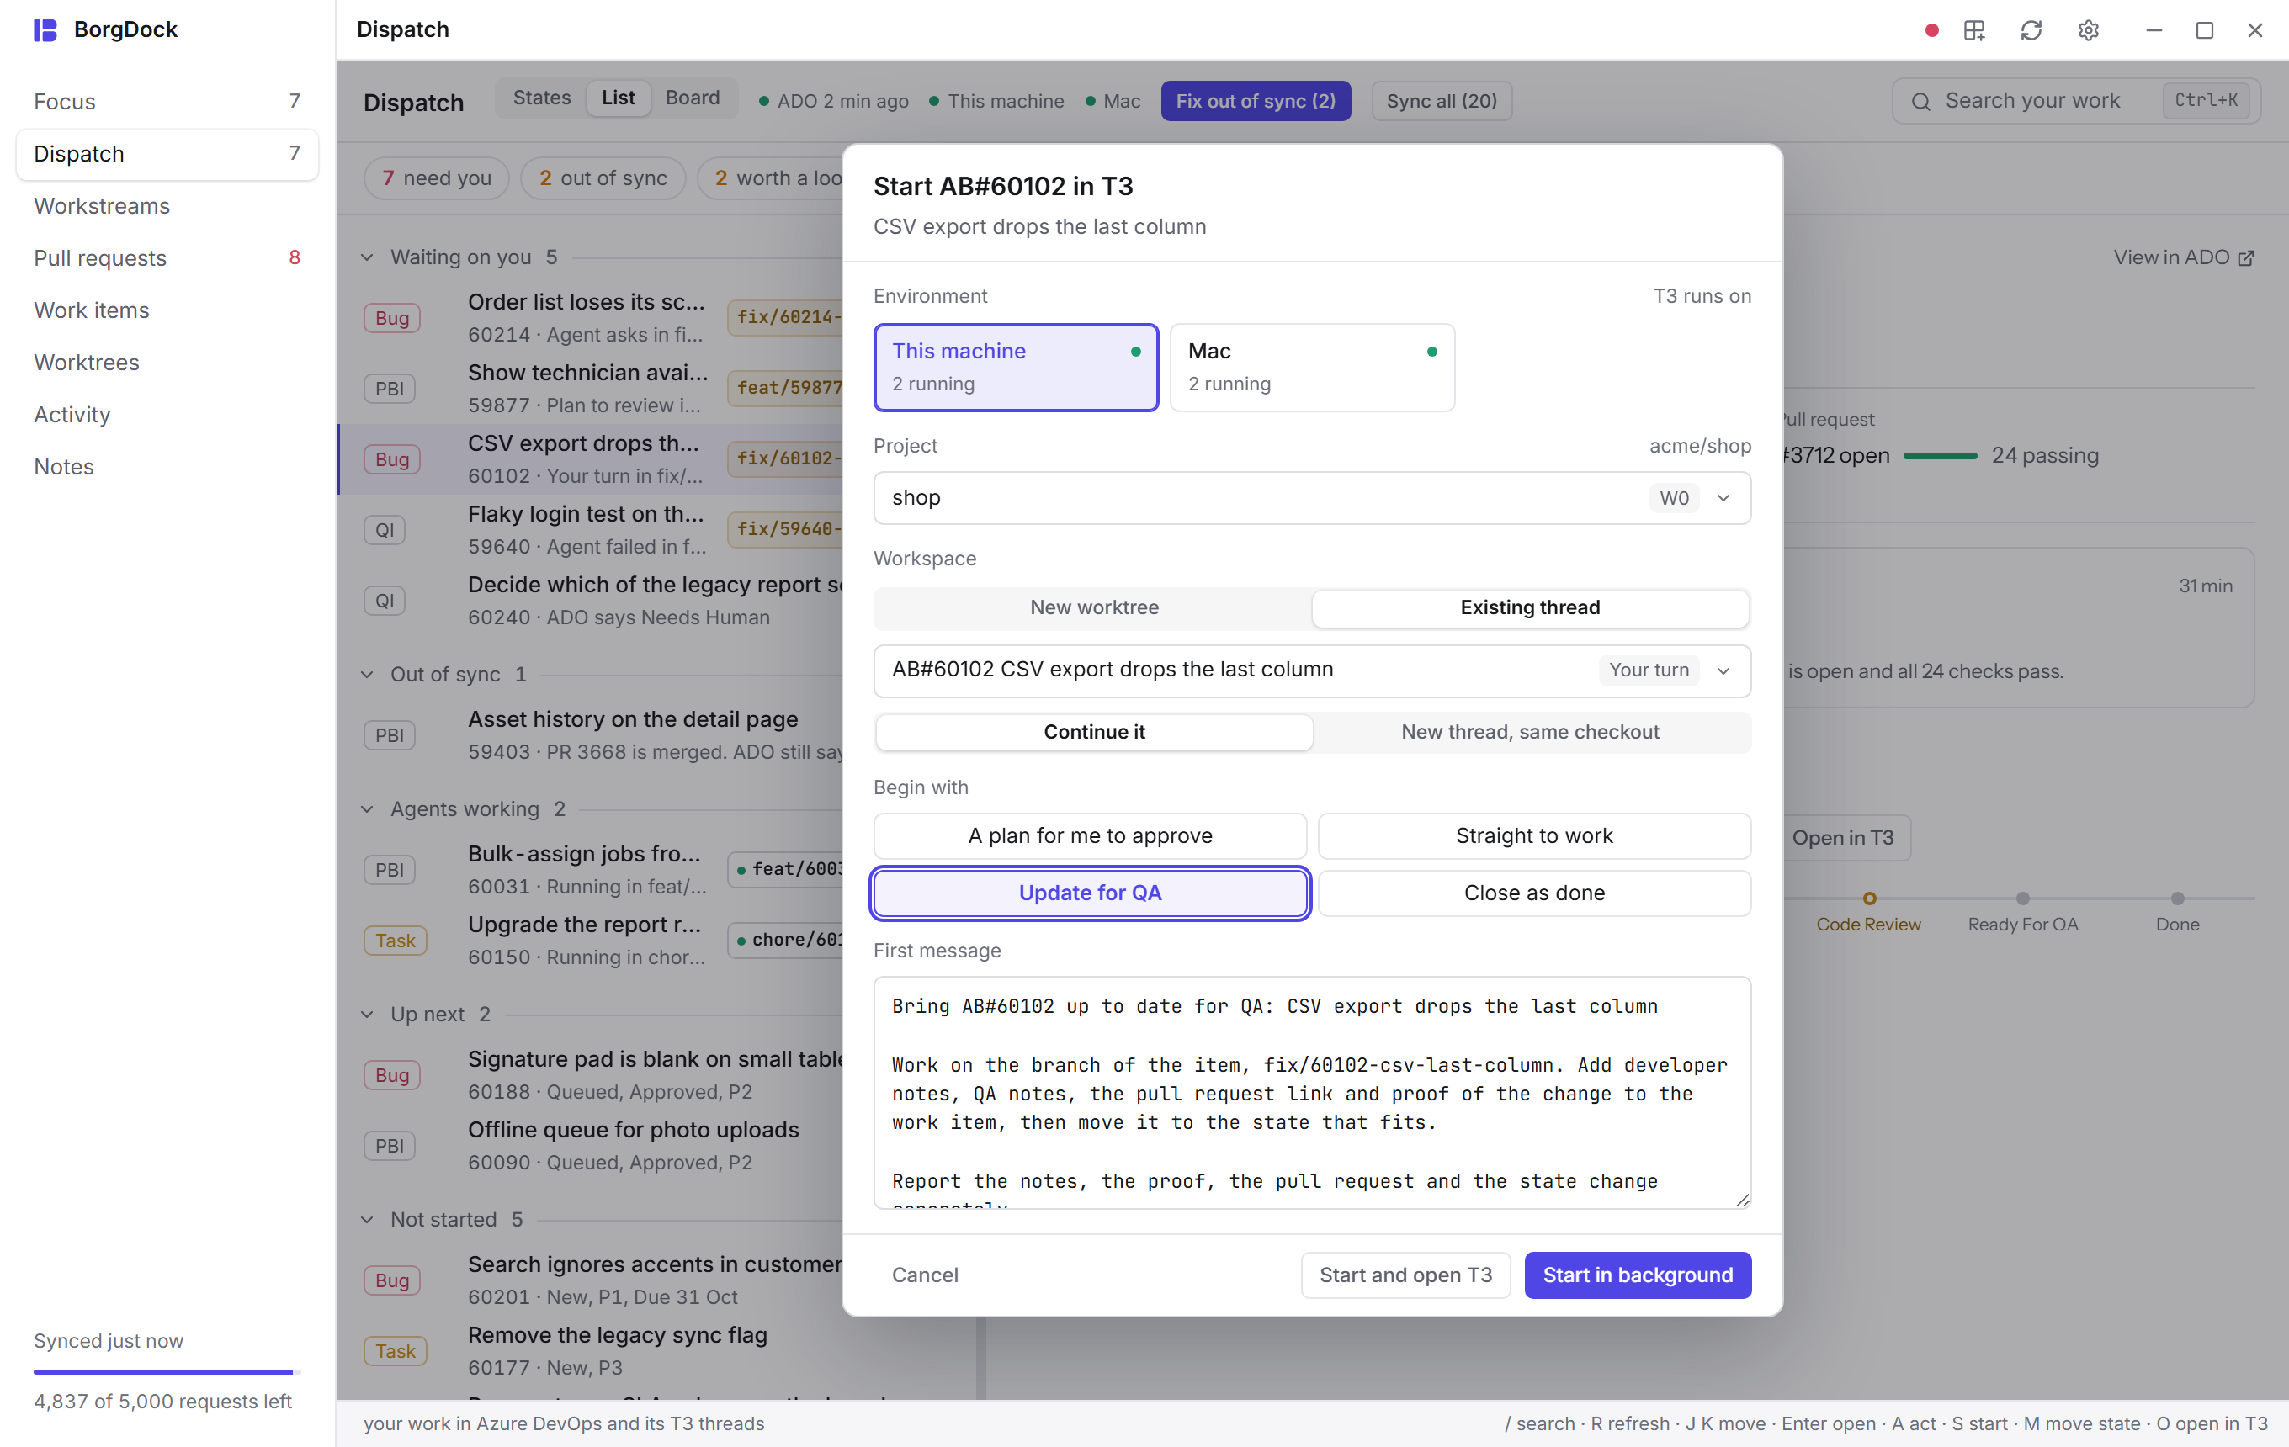This screenshot has width=2289, height=1447.
Task: Click the Bug badge on CSV export row
Action: coord(391,458)
